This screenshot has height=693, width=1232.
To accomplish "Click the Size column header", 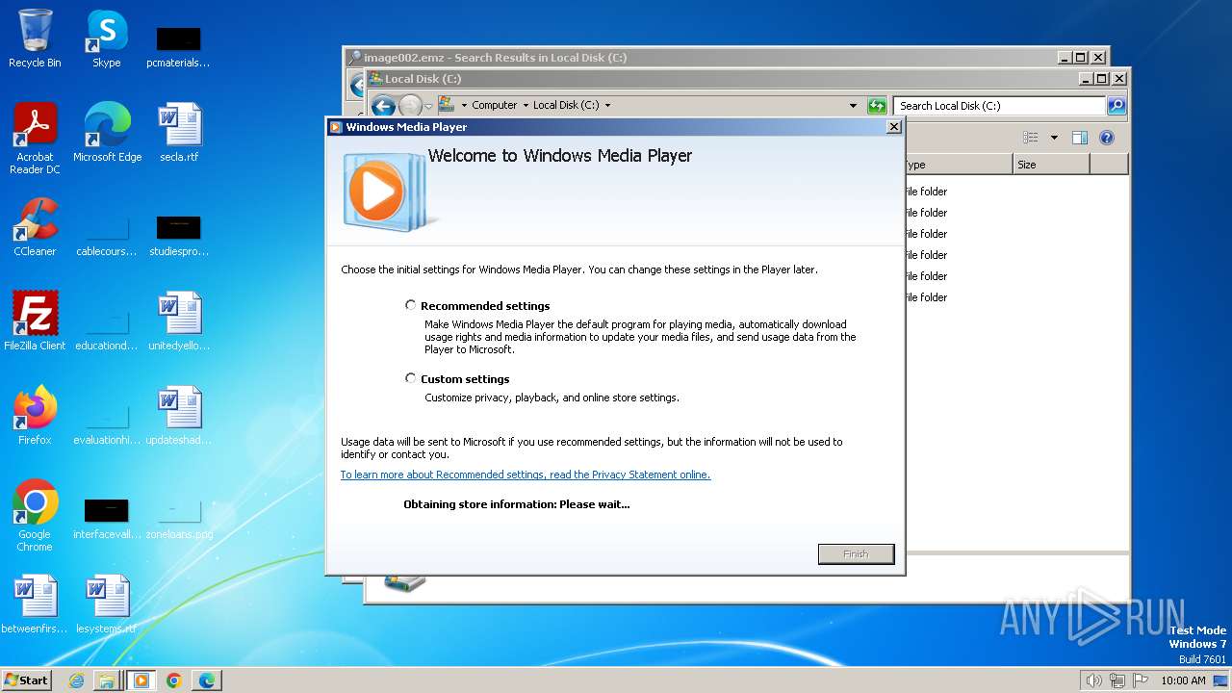I will 1051,165.
